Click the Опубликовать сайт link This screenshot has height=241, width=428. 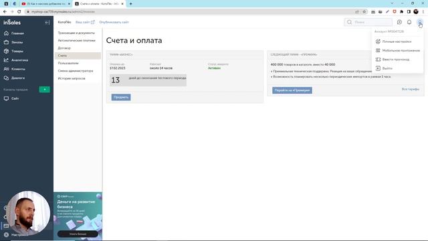pyautogui.click(x=114, y=22)
